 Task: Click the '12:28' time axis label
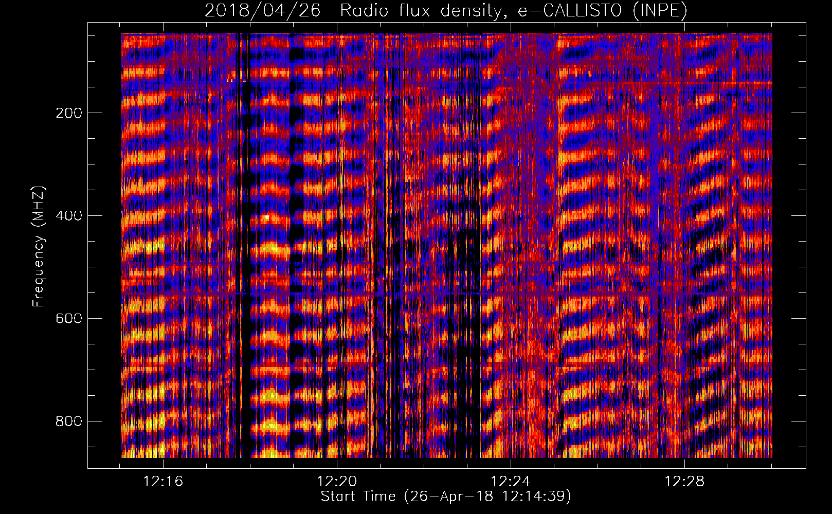pos(684,482)
